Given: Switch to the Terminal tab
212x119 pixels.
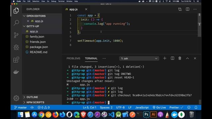Looking at the screenshot, I should pos(91,59).
